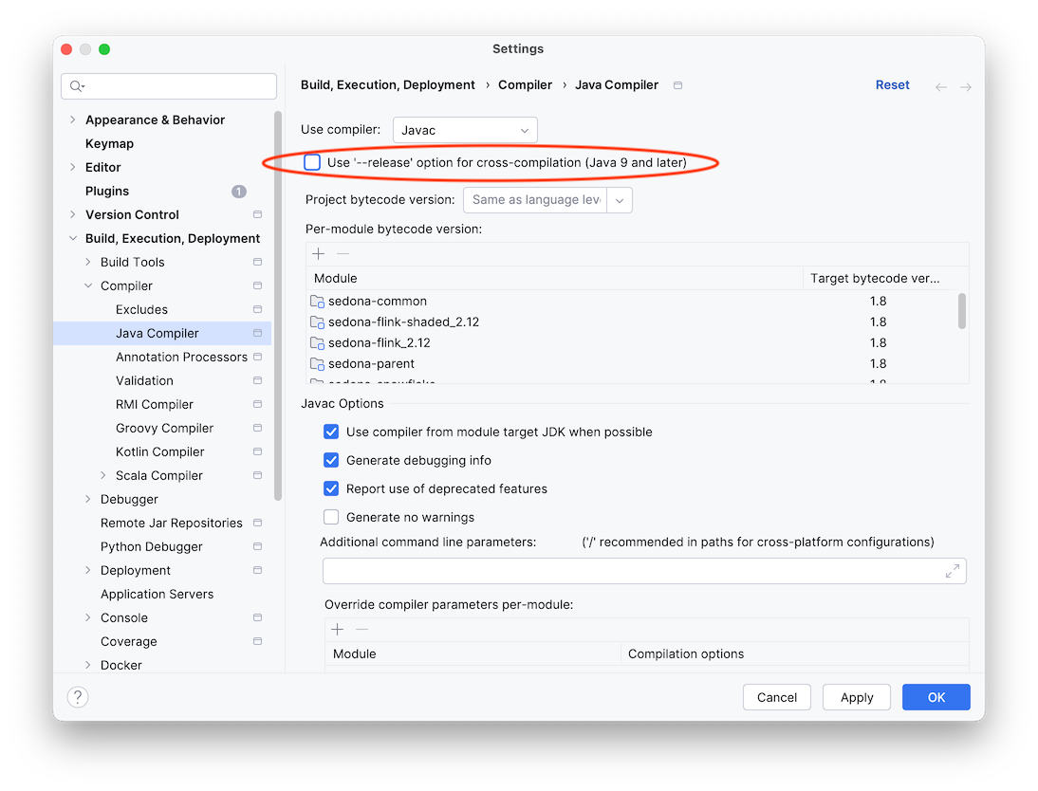
Task: Click the plus icon to add per-module bytecode entry
Action: point(318,253)
